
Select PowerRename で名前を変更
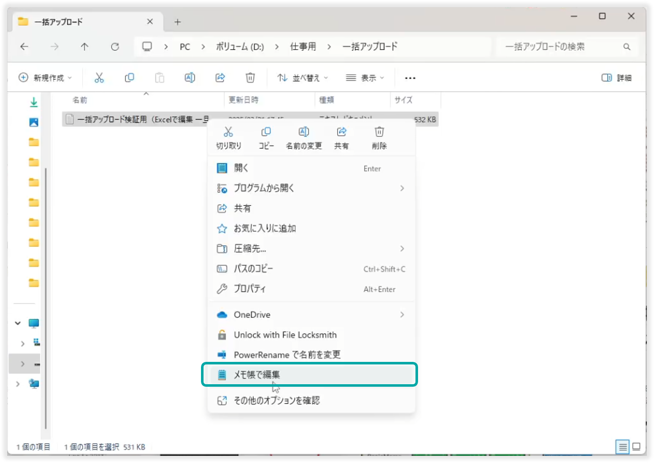point(311,355)
